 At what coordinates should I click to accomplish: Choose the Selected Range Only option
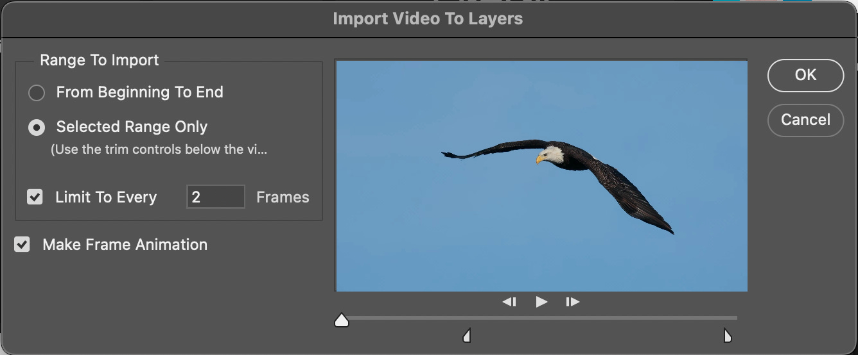pos(37,128)
